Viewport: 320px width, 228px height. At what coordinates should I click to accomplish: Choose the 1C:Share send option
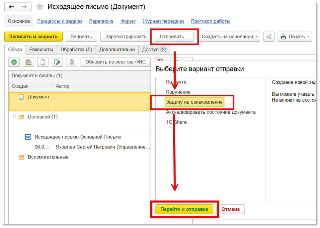coord(176,122)
